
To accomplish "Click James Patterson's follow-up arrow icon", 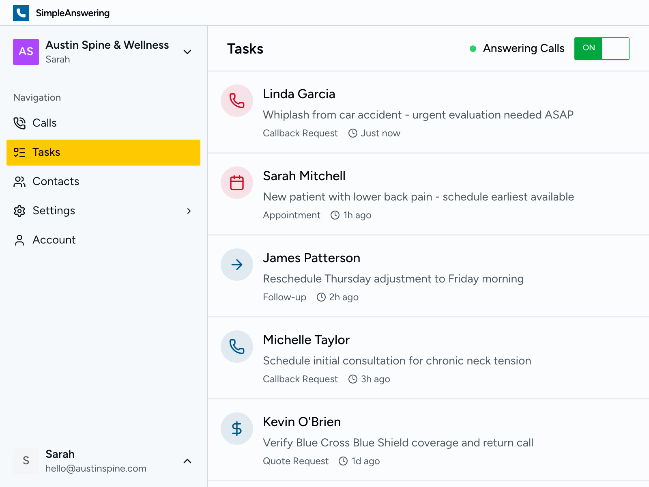I will [x=237, y=265].
